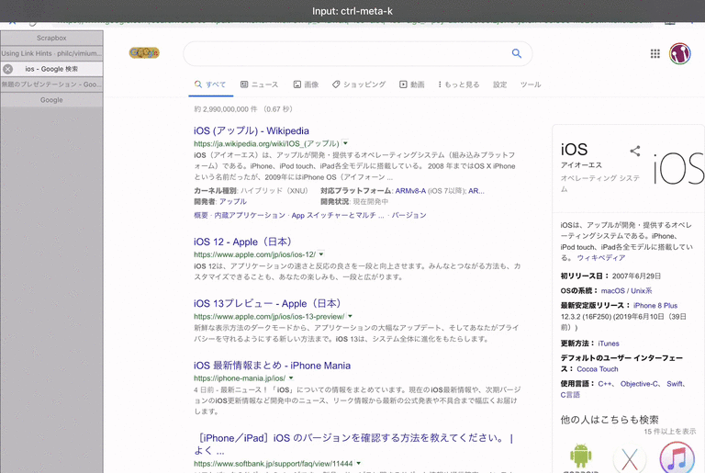
Task: Click the macOS link in panel
Action: pyautogui.click(x=613, y=291)
